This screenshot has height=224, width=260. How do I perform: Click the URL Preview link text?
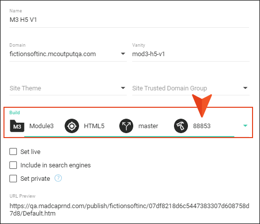(129, 210)
